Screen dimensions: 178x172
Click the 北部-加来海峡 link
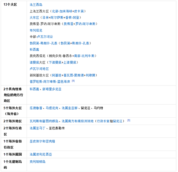[x=62, y=11]
